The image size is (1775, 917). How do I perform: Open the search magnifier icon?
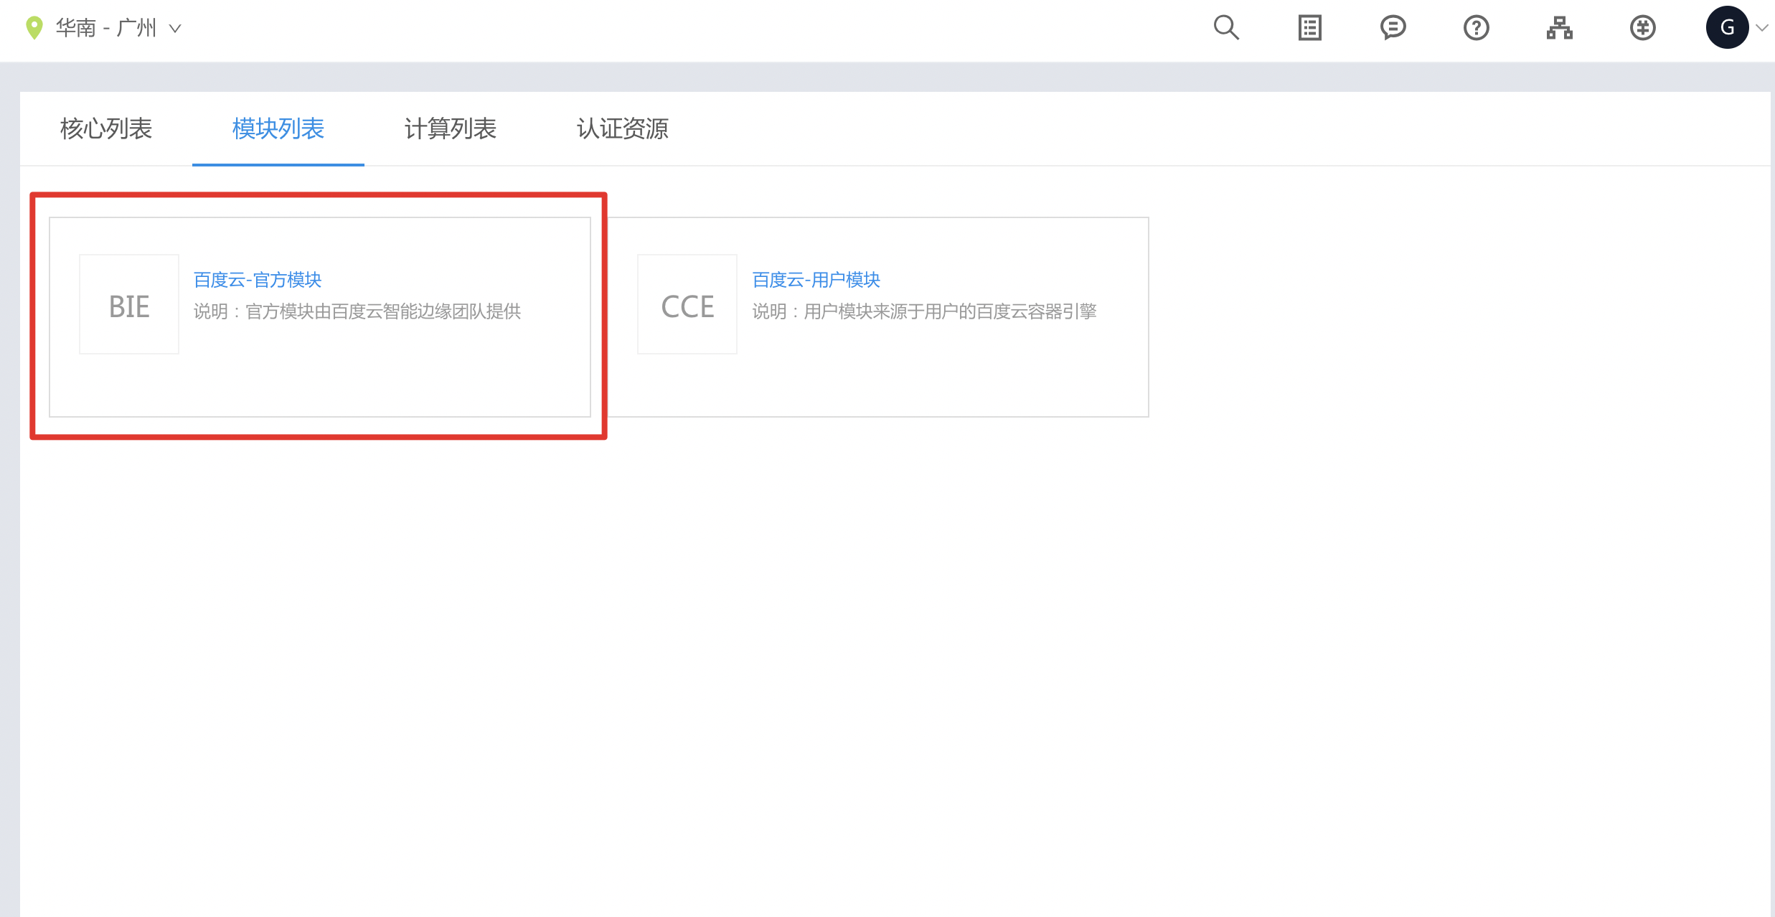click(x=1226, y=28)
